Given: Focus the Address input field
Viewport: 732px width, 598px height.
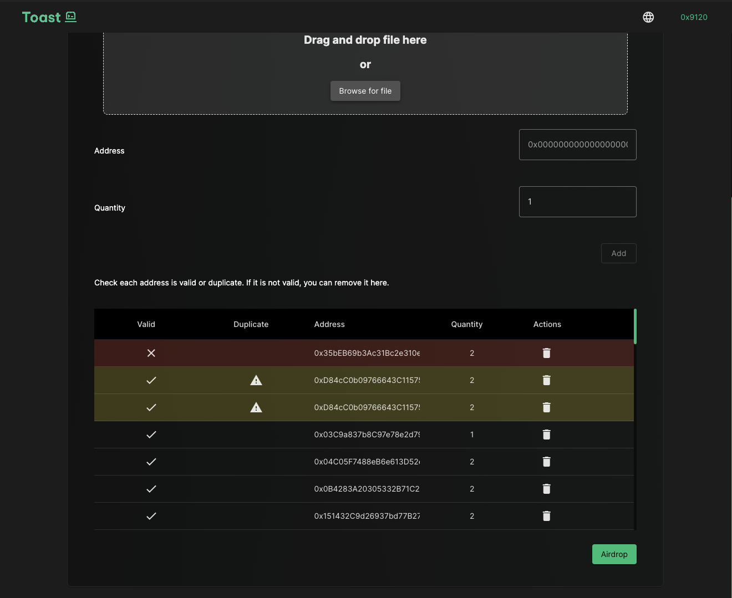Looking at the screenshot, I should (x=578, y=145).
